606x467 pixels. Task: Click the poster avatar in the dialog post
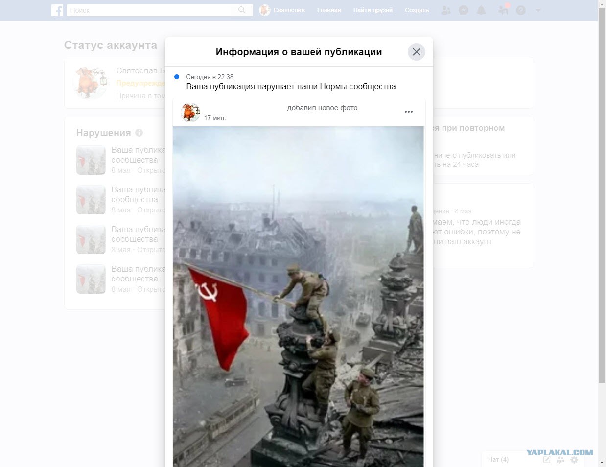point(190,113)
